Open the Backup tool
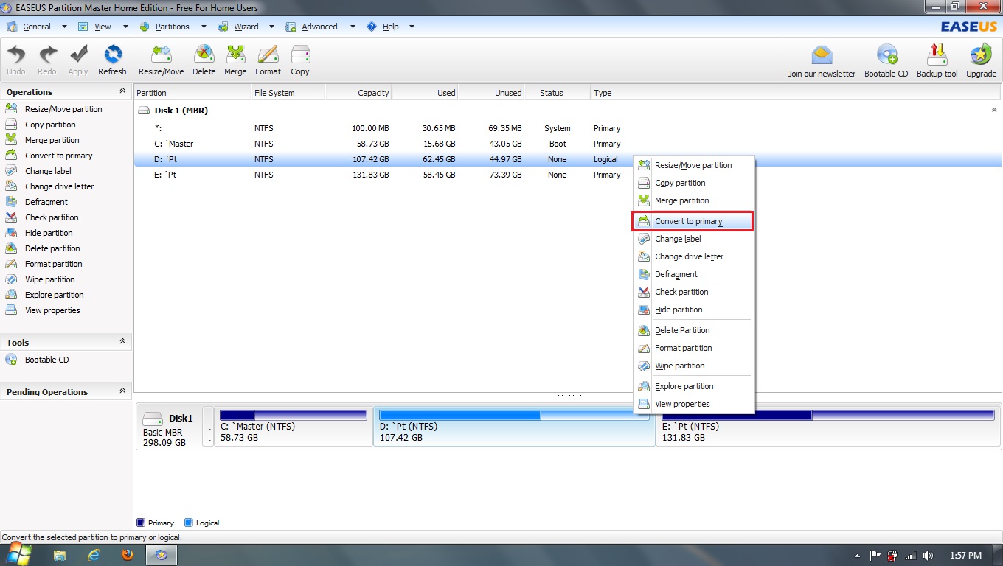 (937, 60)
